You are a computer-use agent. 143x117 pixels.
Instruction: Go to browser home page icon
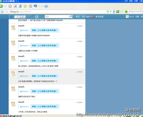[x=31, y=6]
